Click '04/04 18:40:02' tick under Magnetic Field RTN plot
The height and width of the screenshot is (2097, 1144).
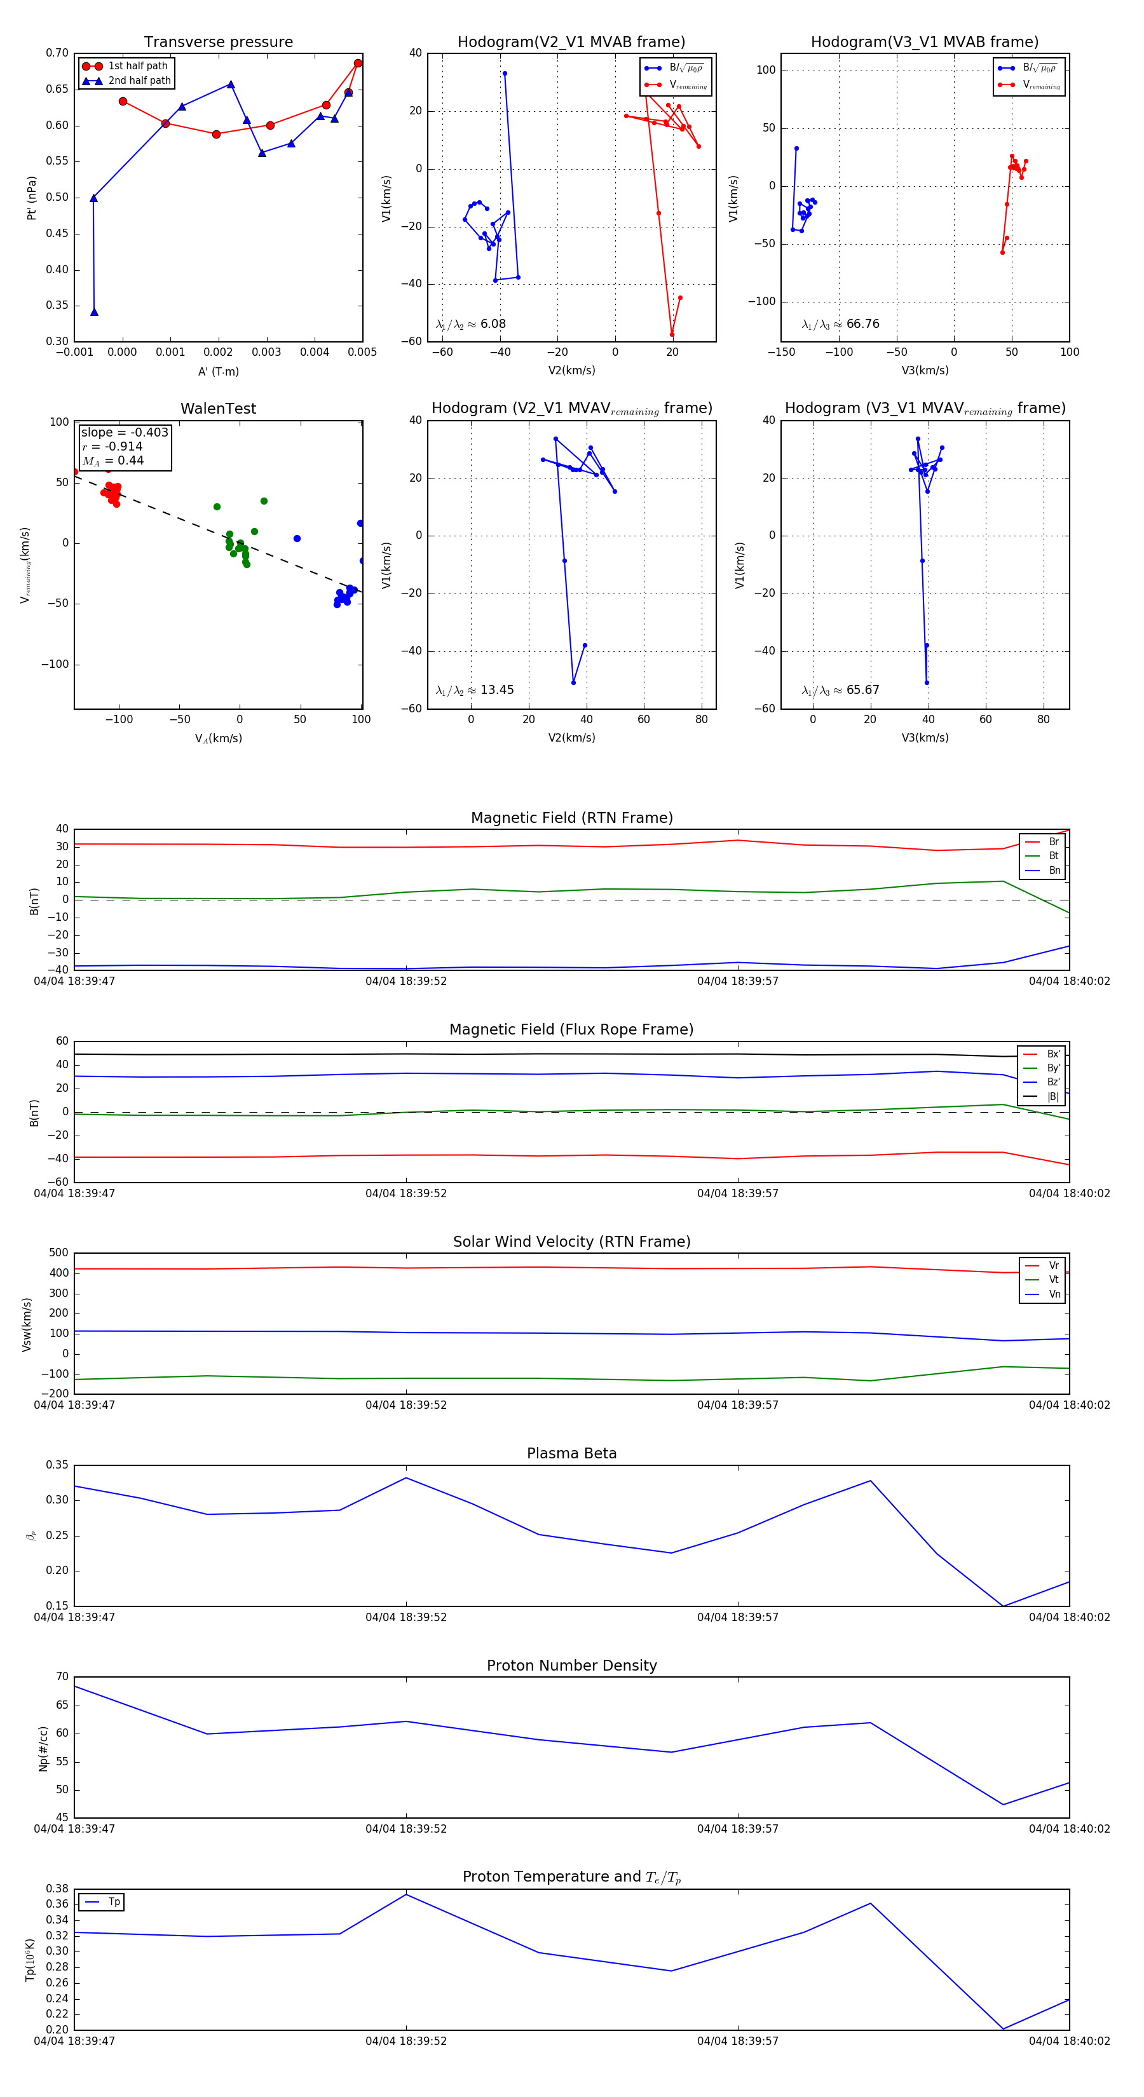(x=1069, y=982)
